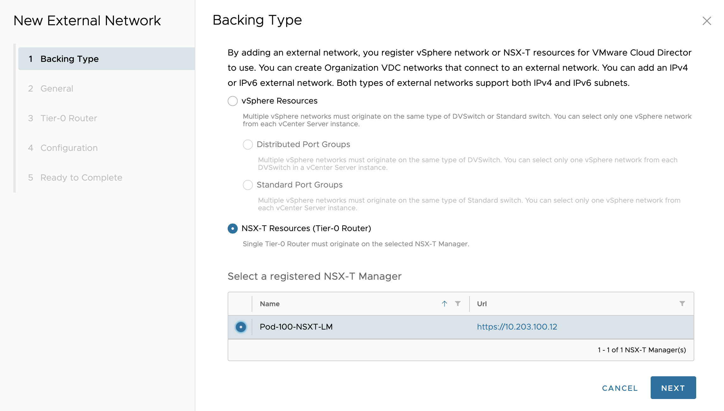Click the CANCEL button
This screenshot has height=411, width=724.
click(x=620, y=388)
